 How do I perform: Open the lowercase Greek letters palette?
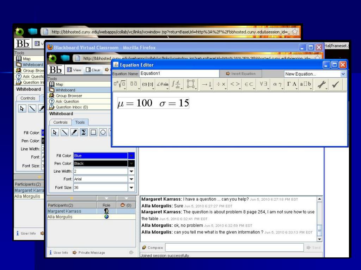277,84
